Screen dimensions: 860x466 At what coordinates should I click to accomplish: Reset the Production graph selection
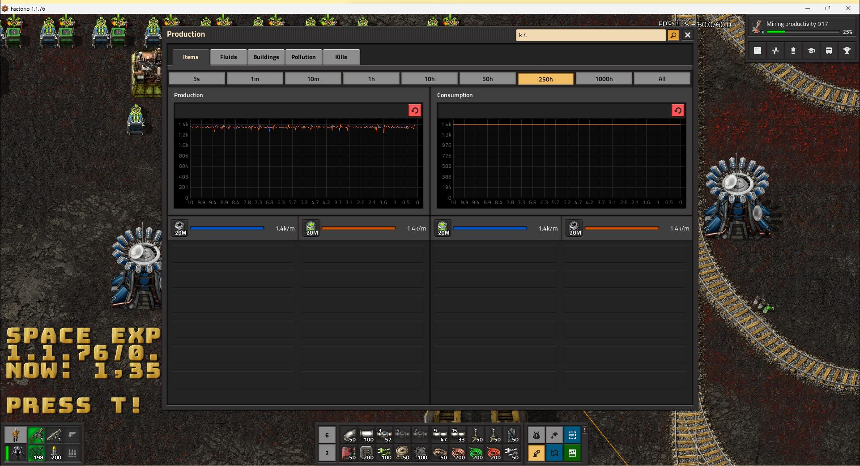pyautogui.click(x=415, y=111)
